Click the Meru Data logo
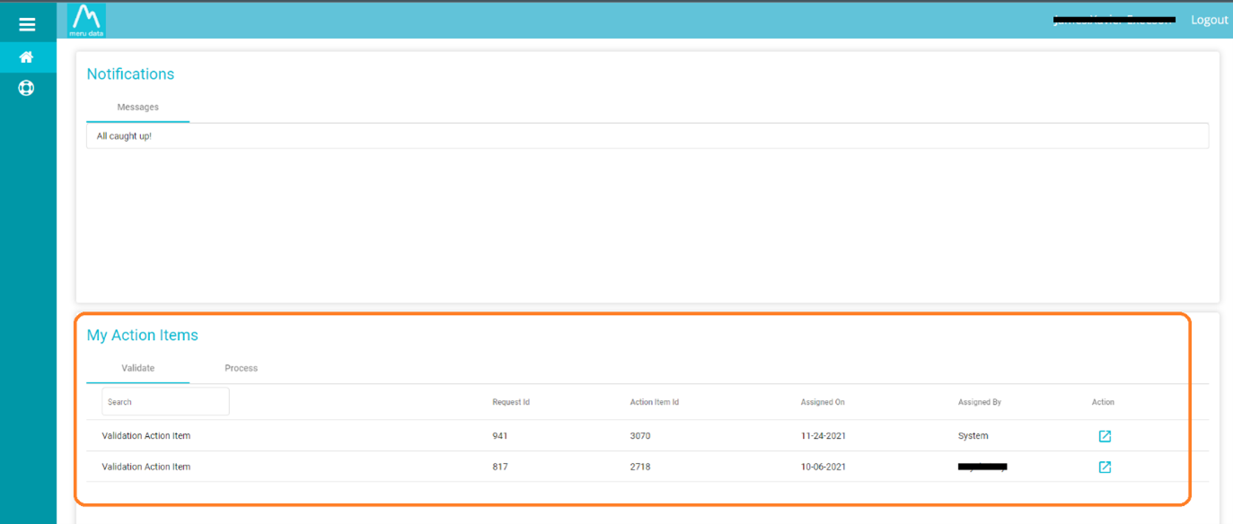The width and height of the screenshot is (1233, 524). [87, 20]
